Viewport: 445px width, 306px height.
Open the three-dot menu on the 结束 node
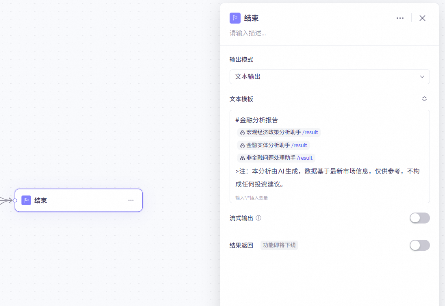tap(131, 200)
